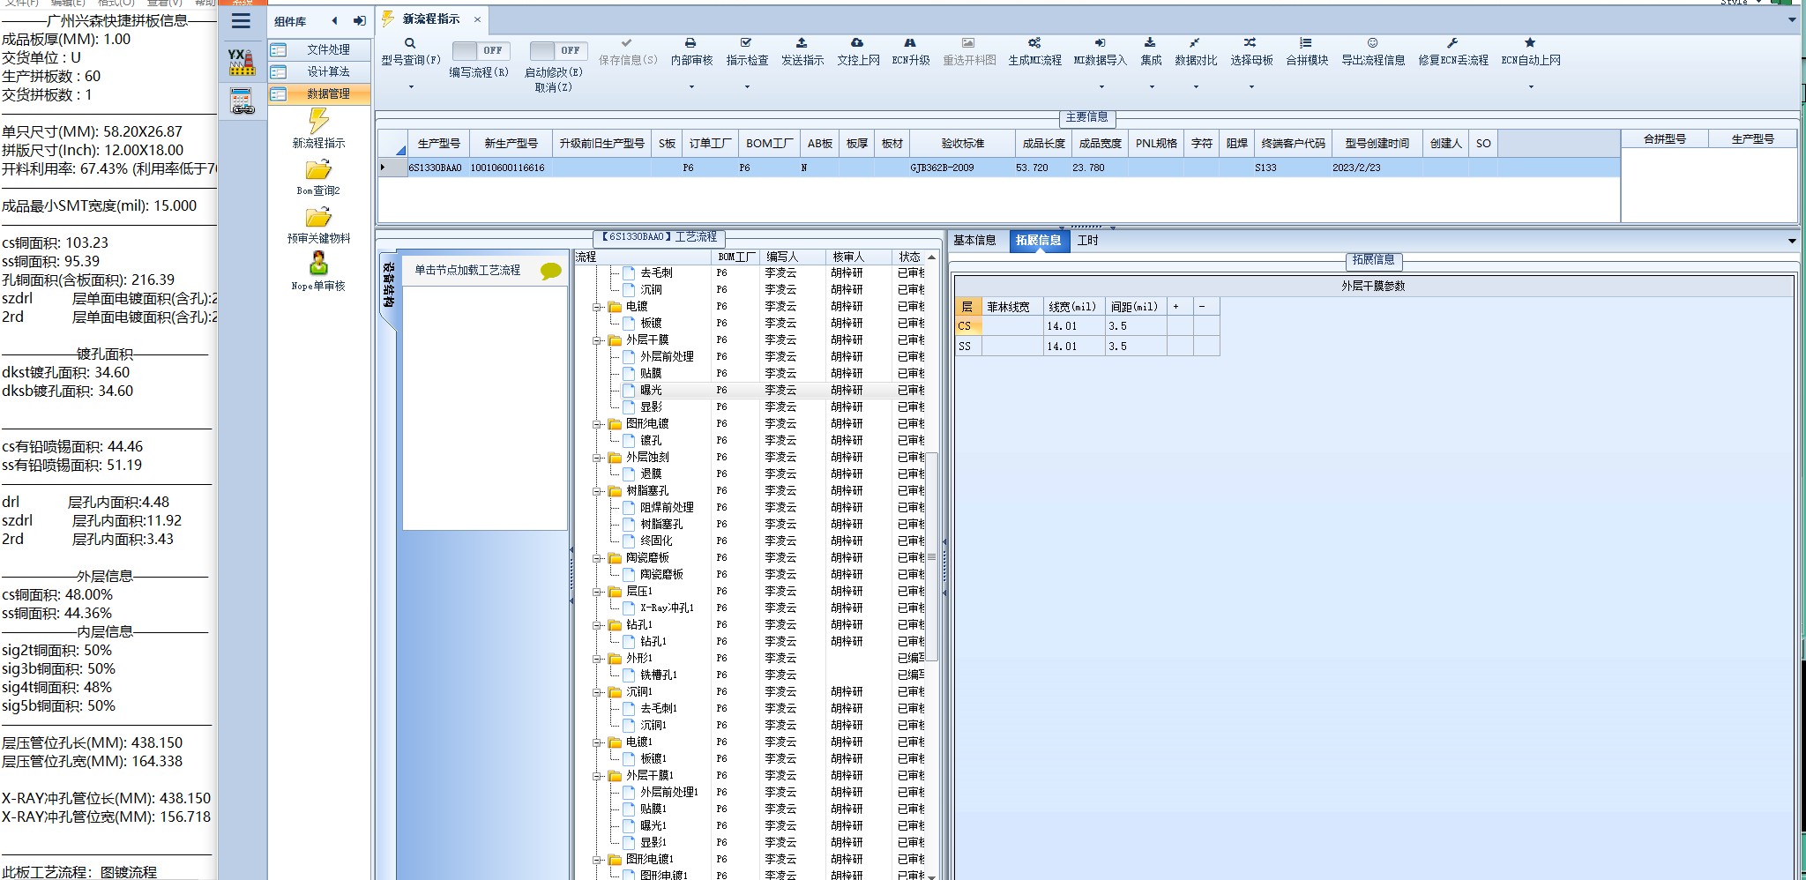Click 文控上网 cloud upload icon
1806x880 pixels.
pos(857,42)
